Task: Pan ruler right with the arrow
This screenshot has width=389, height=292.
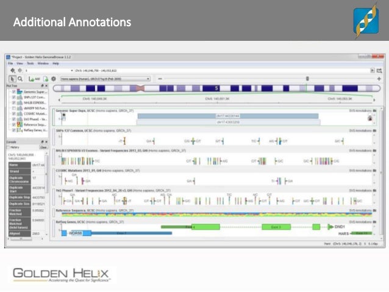Action: point(374,100)
